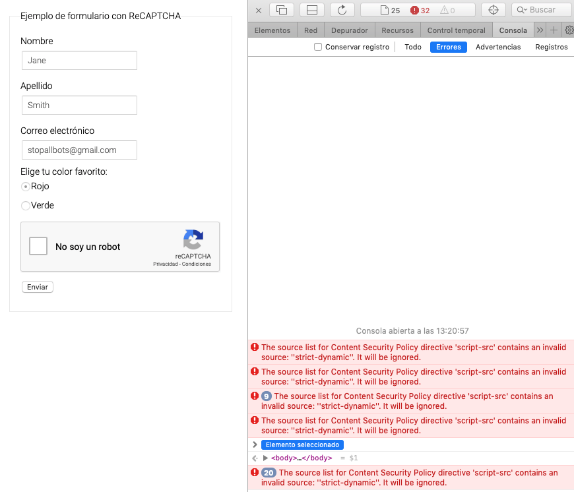Show overflow tabs using the double chevron
574x492 pixels.
540,30
